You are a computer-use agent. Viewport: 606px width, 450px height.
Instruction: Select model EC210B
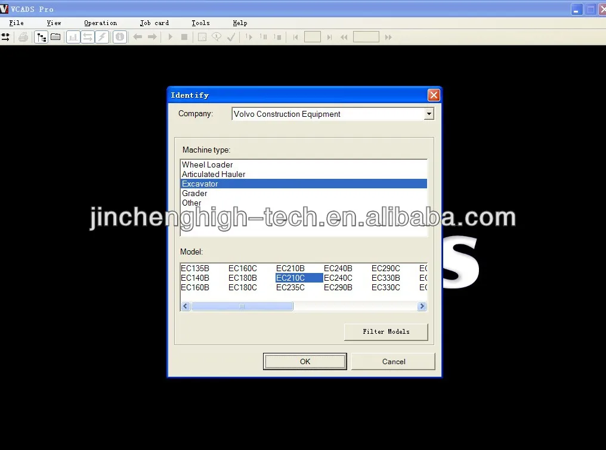(290, 268)
